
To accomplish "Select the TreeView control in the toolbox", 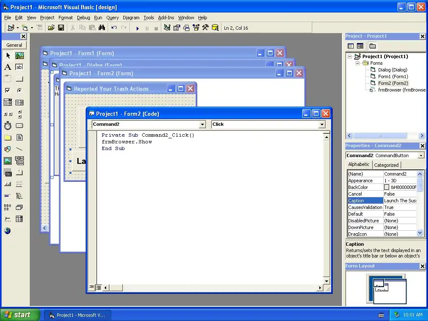I will tap(19, 196).
